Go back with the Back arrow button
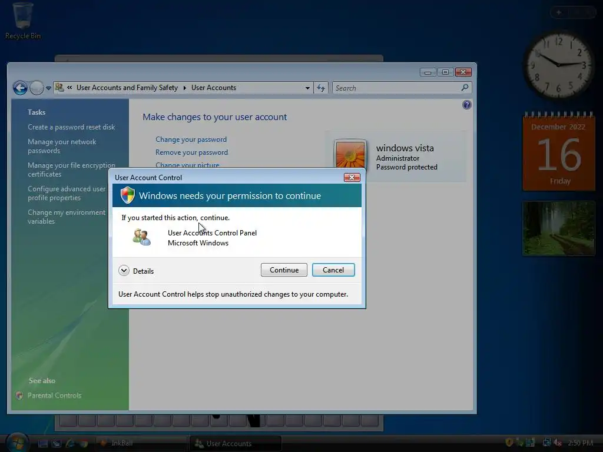 click(21, 88)
